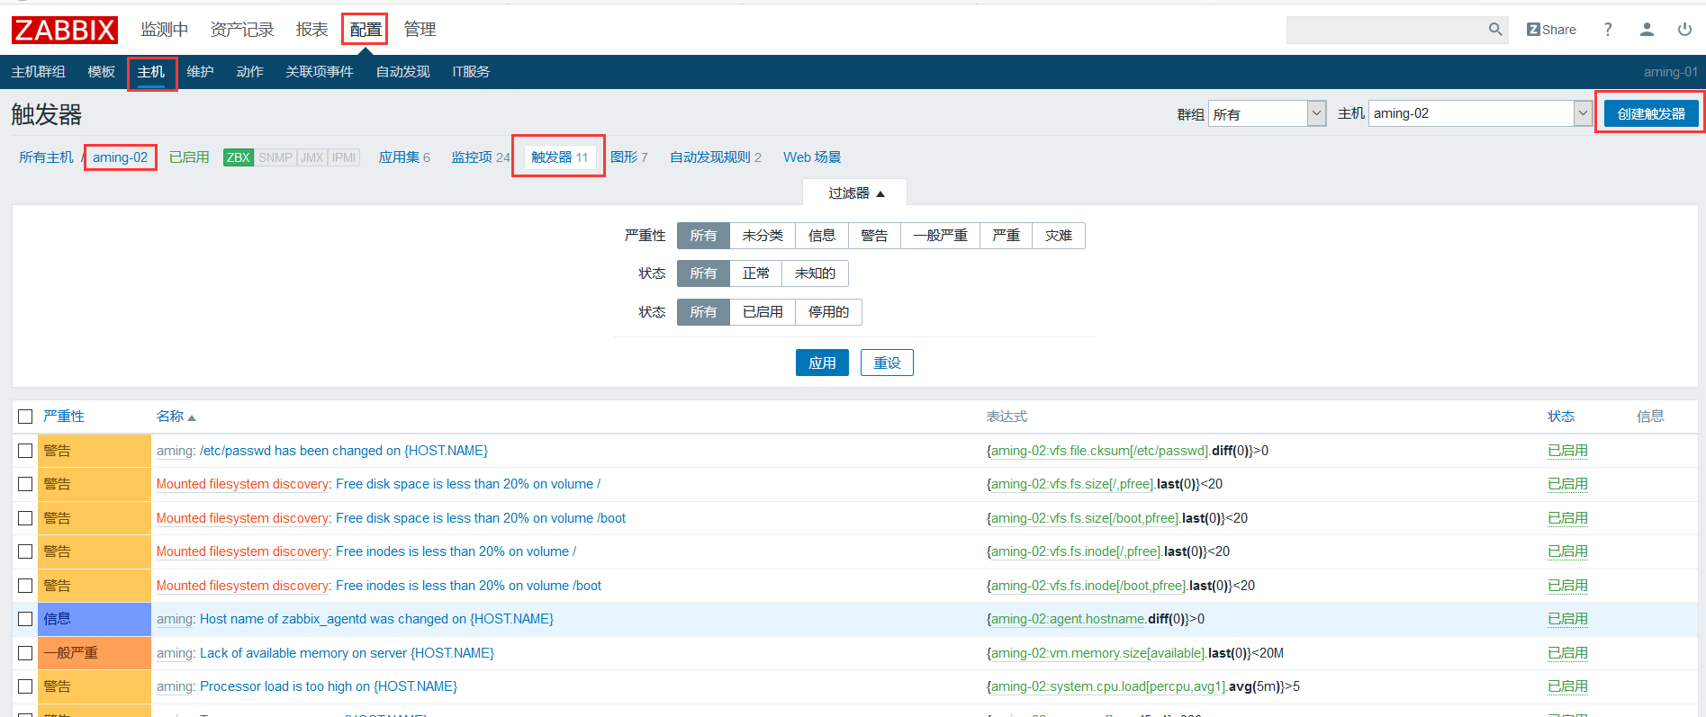
Task: Filter severity by Average
Action: pyautogui.click(x=940, y=236)
